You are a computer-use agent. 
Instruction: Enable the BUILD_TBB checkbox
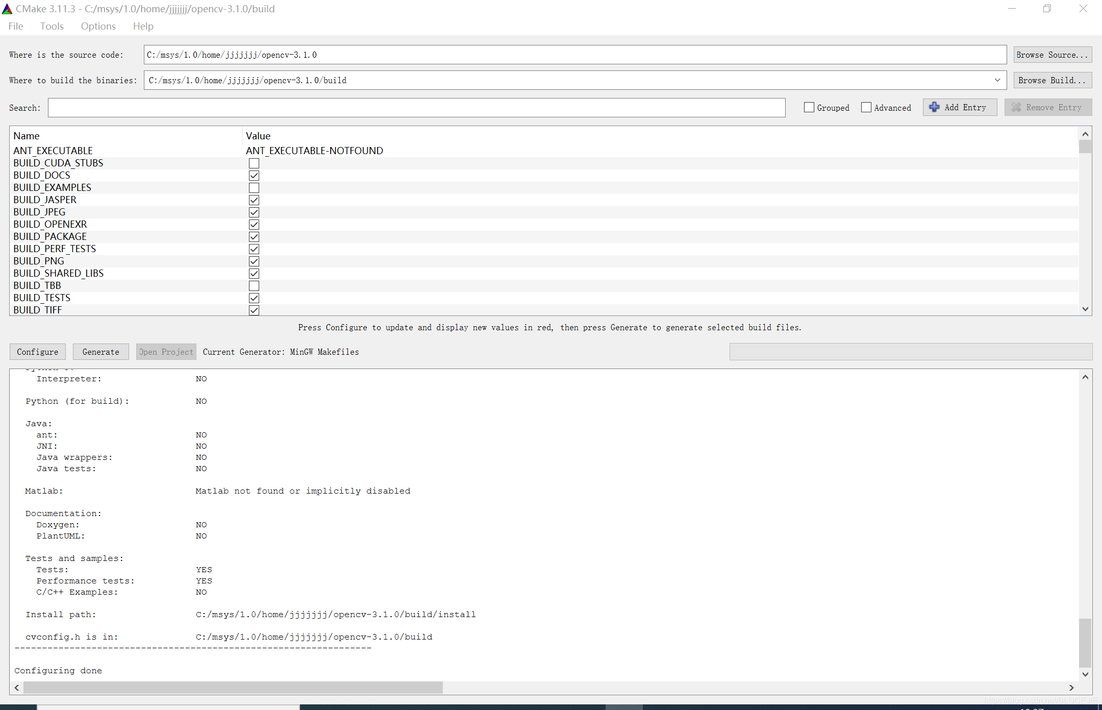click(254, 286)
